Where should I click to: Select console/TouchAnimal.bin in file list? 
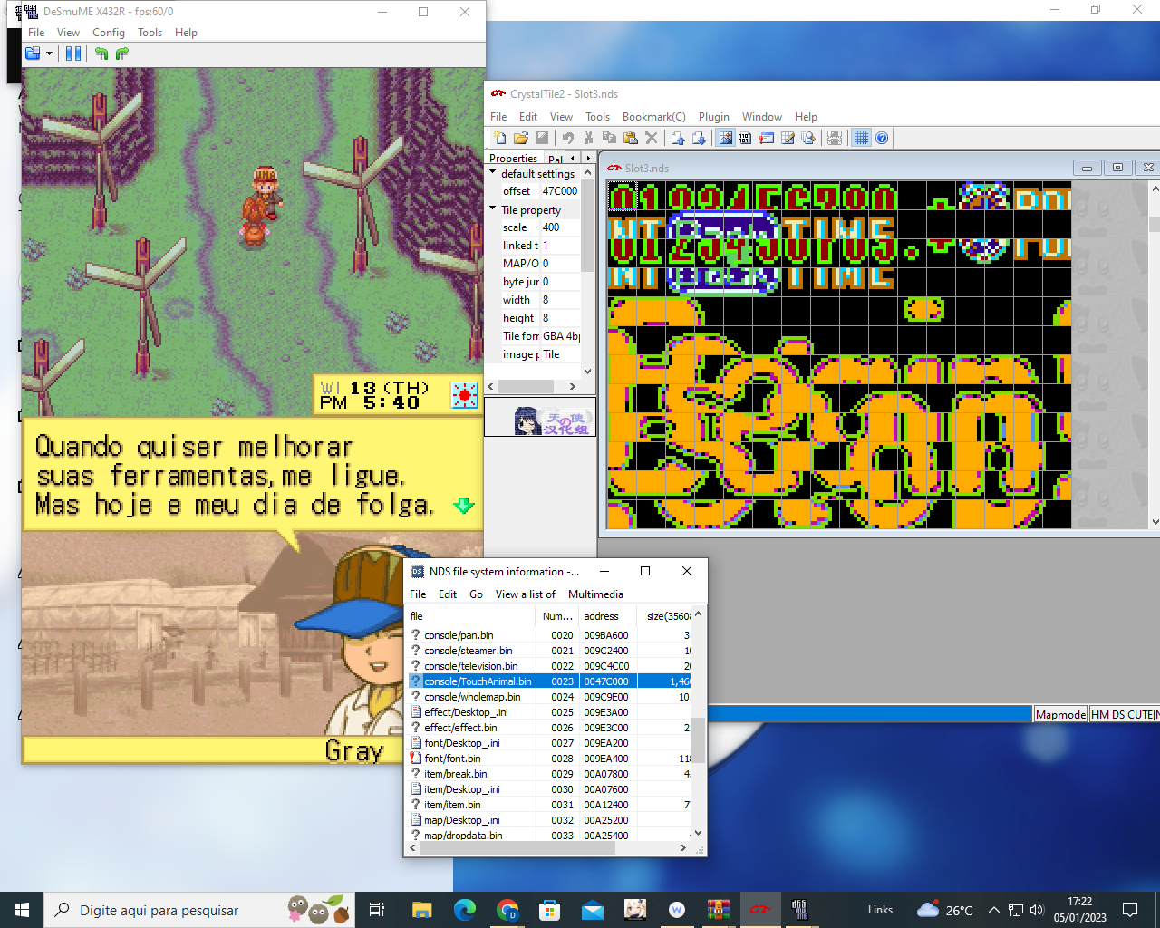478,681
